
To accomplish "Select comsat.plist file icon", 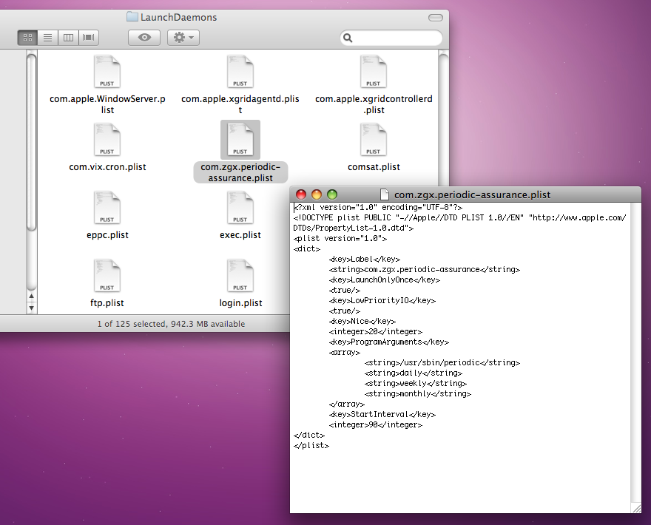I will (x=374, y=140).
